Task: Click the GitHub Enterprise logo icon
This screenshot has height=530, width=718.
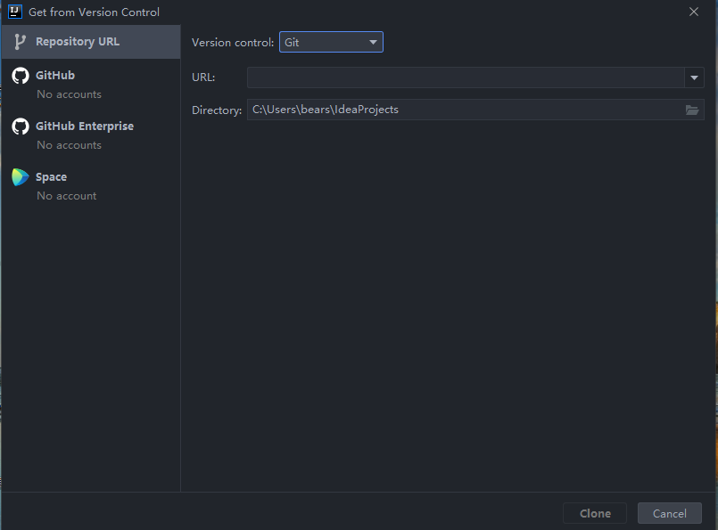Action: pyautogui.click(x=21, y=126)
